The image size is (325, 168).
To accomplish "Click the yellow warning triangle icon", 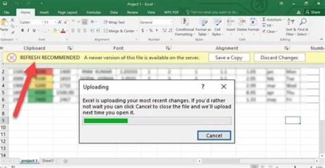I will [x=299, y=12].
